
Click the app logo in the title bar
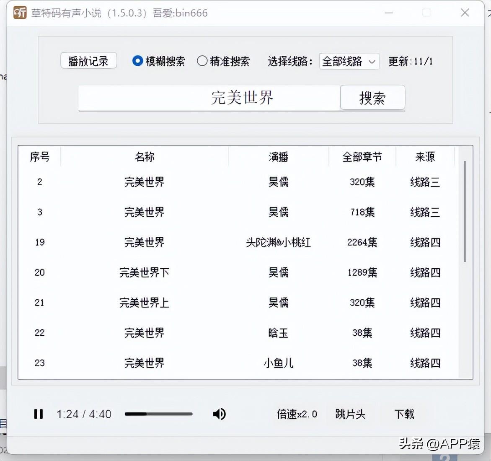click(20, 13)
